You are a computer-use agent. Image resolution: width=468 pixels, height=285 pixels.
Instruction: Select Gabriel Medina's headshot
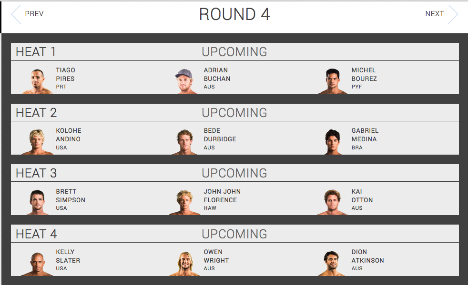pos(333,142)
